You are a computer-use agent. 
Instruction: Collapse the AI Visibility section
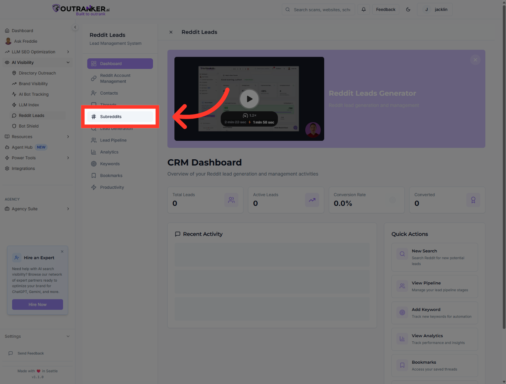[37, 63]
